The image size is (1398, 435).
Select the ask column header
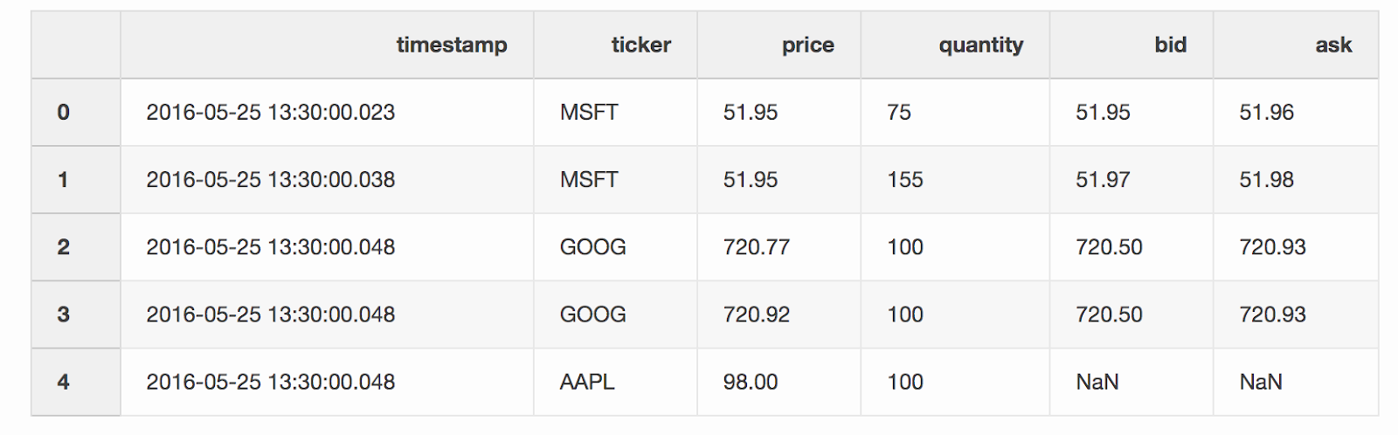click(x=1333, y=45)
